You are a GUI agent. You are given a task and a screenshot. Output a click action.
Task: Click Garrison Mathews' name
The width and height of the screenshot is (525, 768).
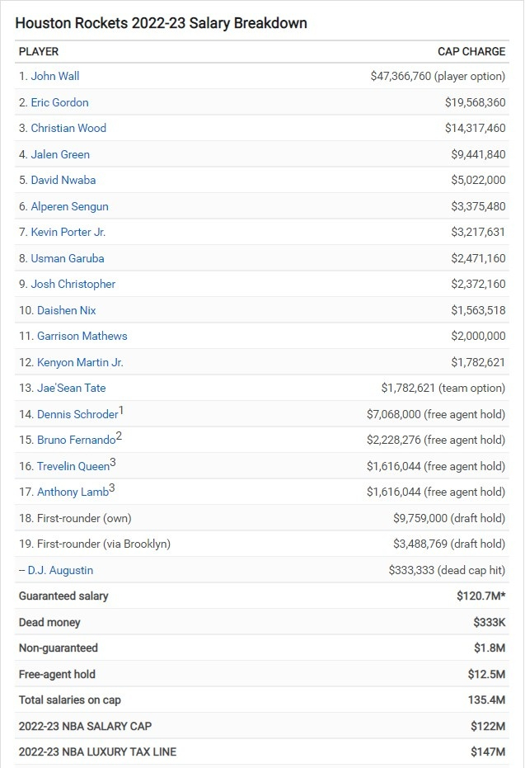click(x=82, y=336)
